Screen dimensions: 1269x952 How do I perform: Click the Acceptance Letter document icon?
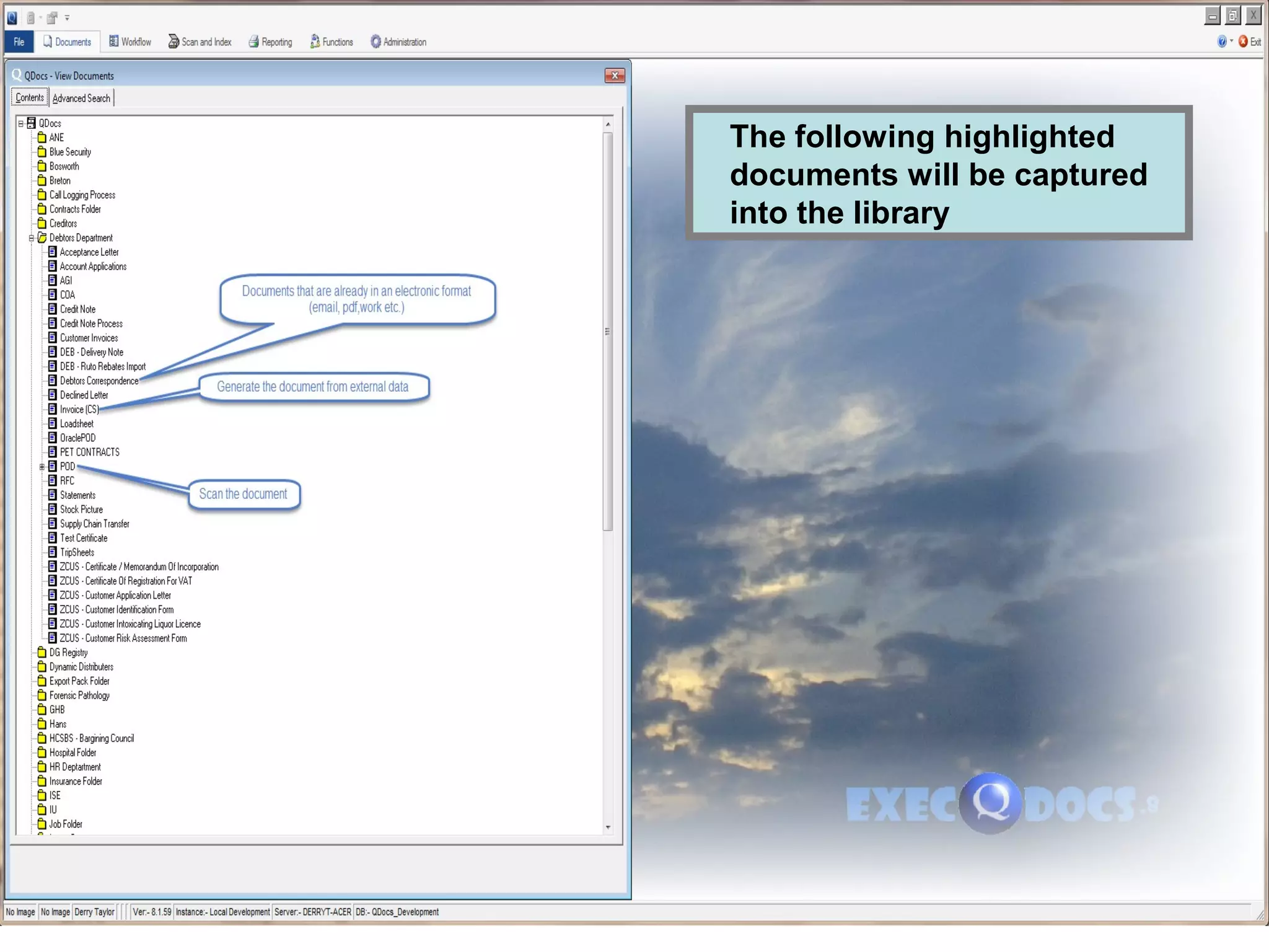coord(53,252)
